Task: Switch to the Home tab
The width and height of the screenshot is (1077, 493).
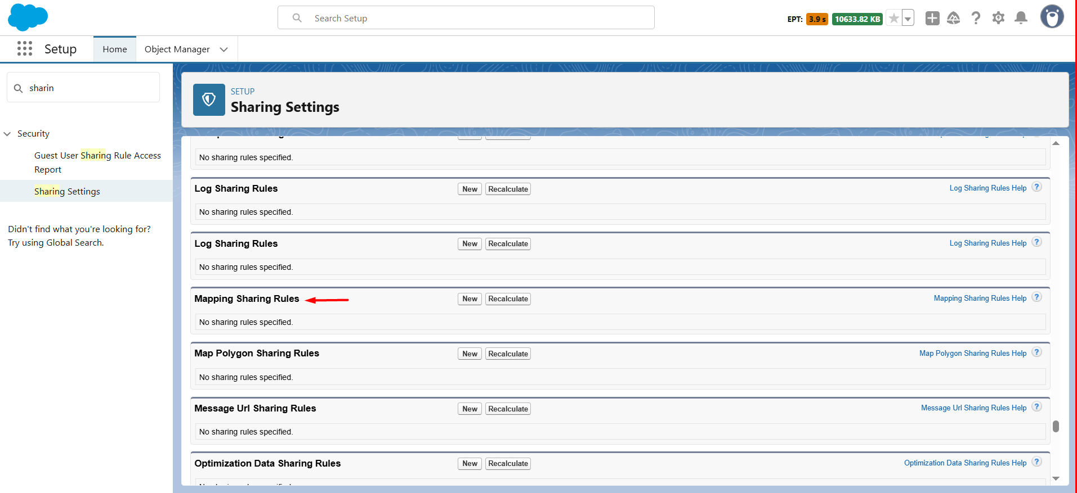Action: pos(115,49)
